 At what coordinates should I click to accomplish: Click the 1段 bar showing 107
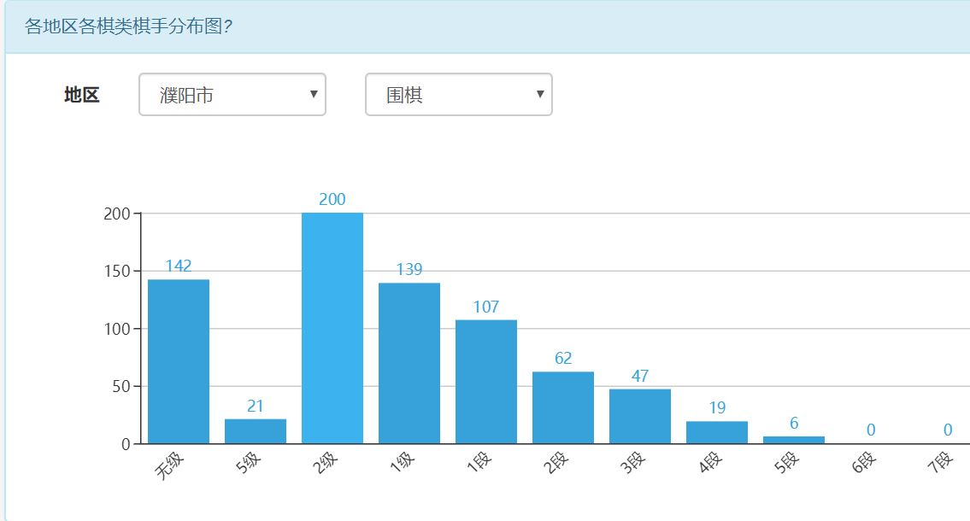click(x=486, y=382)
